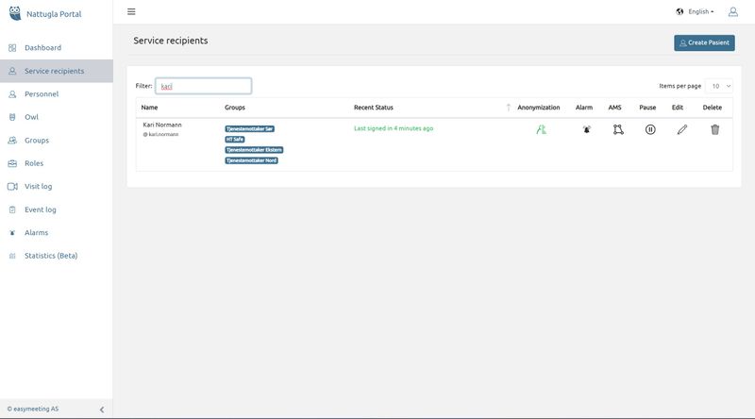Click the AMS icon in the row
755x419 pixels.
(x=617, y=129)
